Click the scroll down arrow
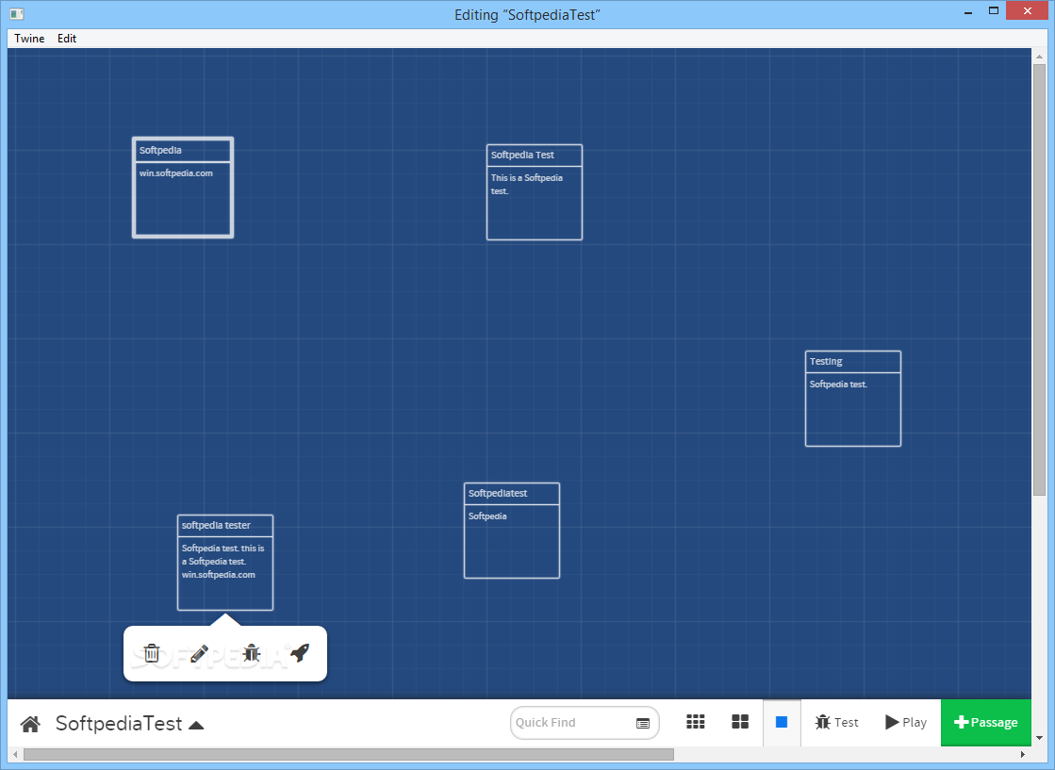The height and width of the screenshot is (770, 1055). point(1040,738)
